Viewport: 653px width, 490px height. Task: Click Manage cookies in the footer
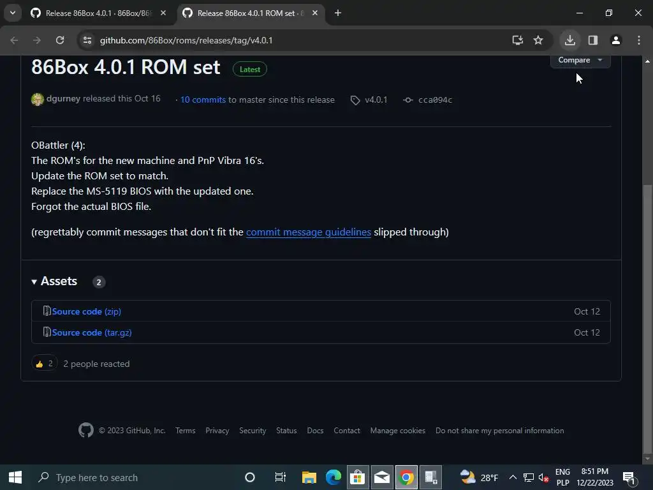click(x=398, y=431)
